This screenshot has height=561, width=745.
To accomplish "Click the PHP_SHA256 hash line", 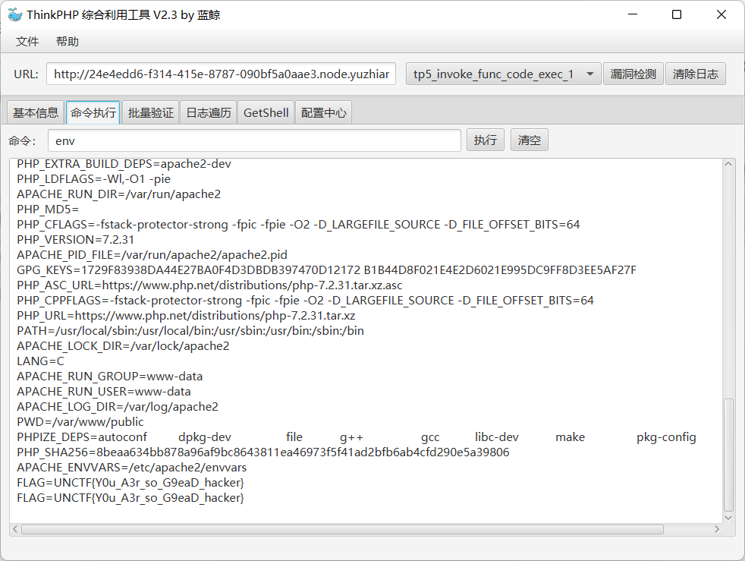I will [262, 452].
